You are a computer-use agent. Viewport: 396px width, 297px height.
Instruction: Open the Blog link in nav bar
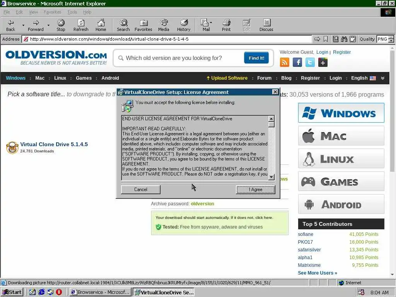coord(286,78)
